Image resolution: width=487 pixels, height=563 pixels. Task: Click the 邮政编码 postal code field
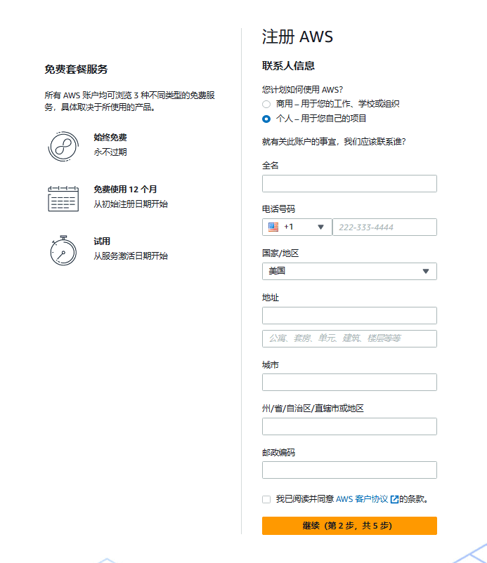pos(349,470)
